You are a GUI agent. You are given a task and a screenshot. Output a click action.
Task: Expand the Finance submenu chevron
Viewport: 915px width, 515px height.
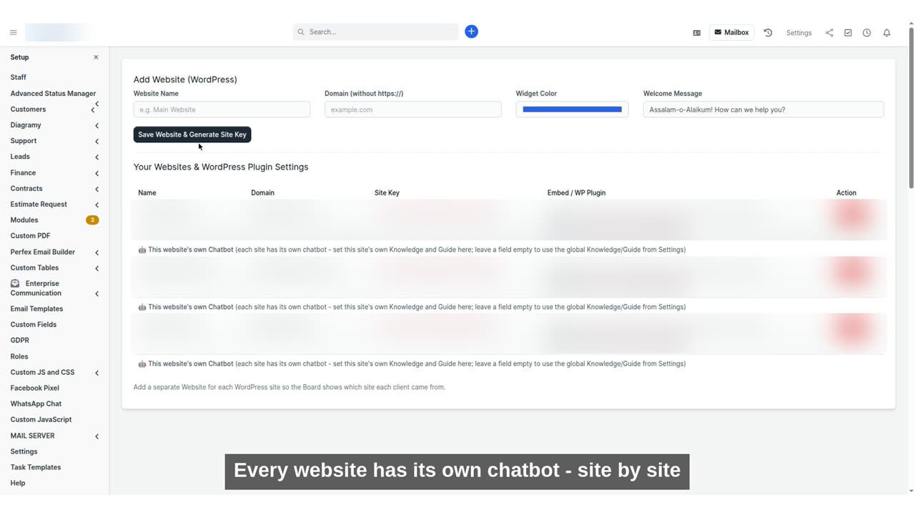point(97,173)
